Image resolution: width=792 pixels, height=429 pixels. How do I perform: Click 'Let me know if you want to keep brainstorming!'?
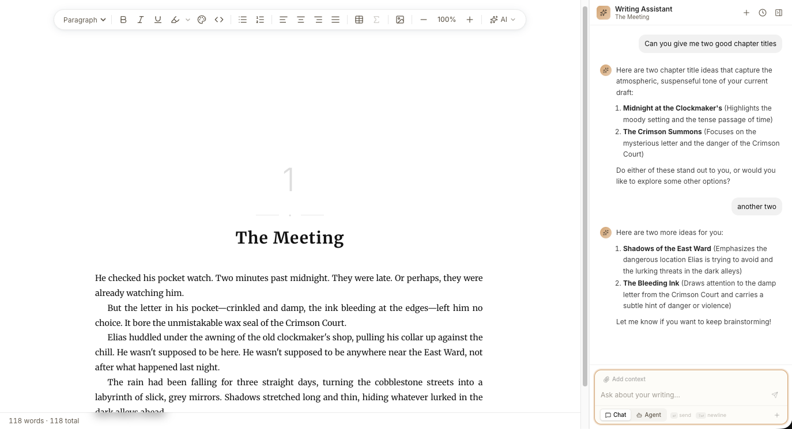coord(693,322)
